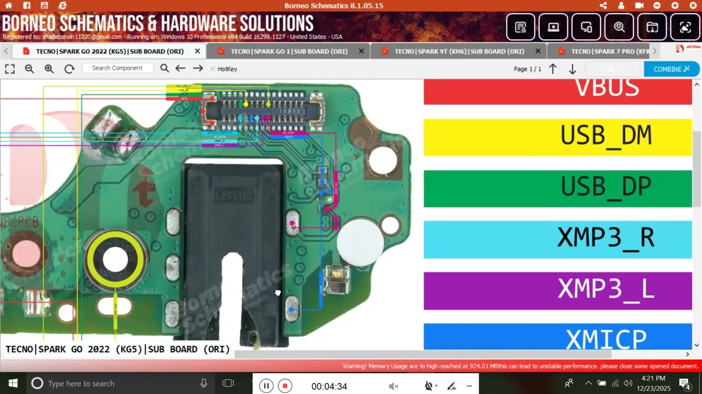Close the SPARK GO 2022 tab
Image resolution: width=702 pixels, height=394 pixels.
coord(197,51)
